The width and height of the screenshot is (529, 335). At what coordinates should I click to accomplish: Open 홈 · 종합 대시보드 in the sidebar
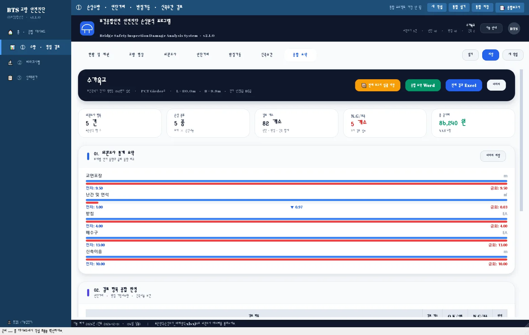point(36,32)
